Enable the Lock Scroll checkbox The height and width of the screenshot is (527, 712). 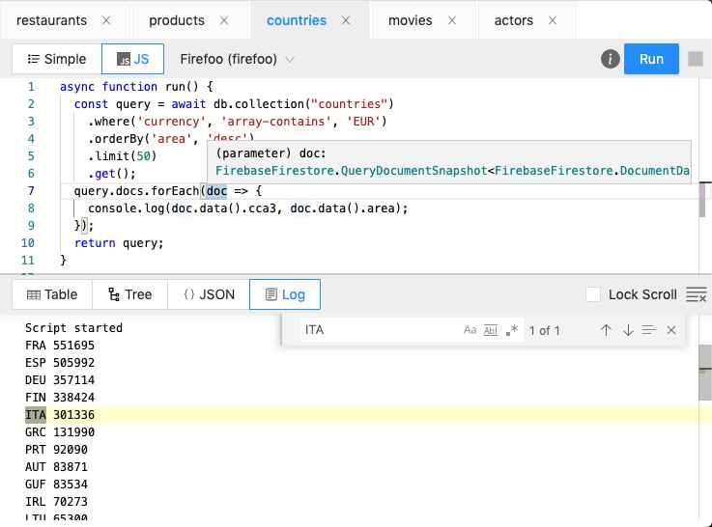[x=592, y=294]
